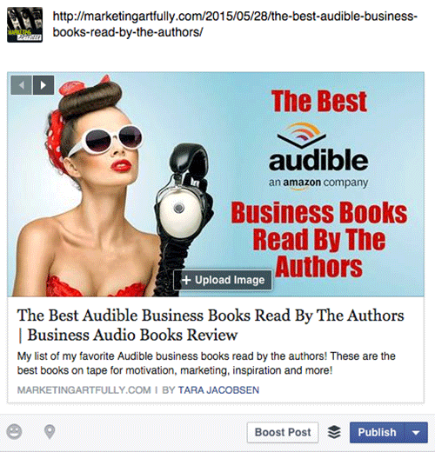The image size is (435, 452).
Task: Click the link preview description text
Action: pos(206,363)
